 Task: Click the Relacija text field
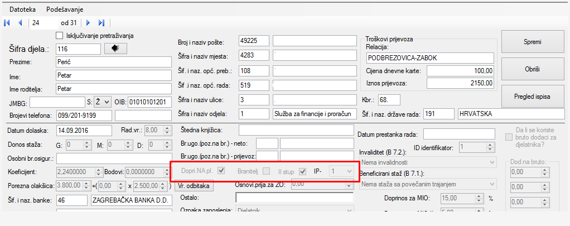click(430, 59)
